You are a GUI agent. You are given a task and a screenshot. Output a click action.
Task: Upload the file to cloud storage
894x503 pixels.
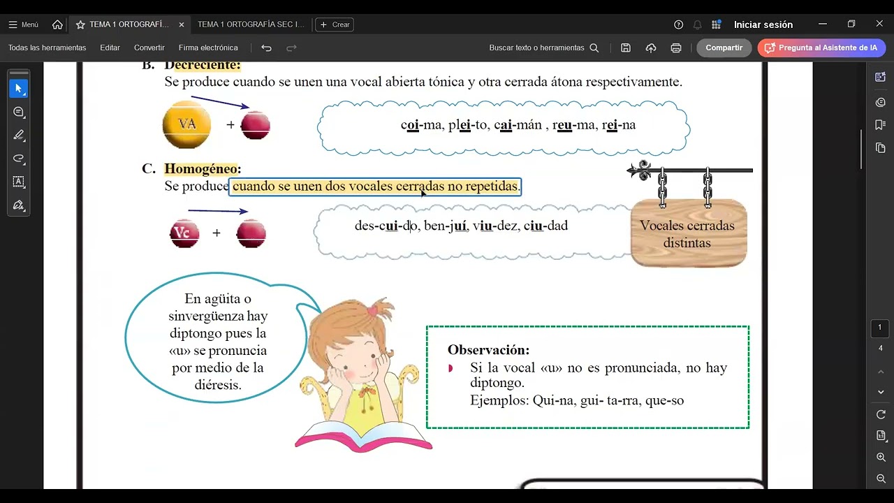[651, 48]
